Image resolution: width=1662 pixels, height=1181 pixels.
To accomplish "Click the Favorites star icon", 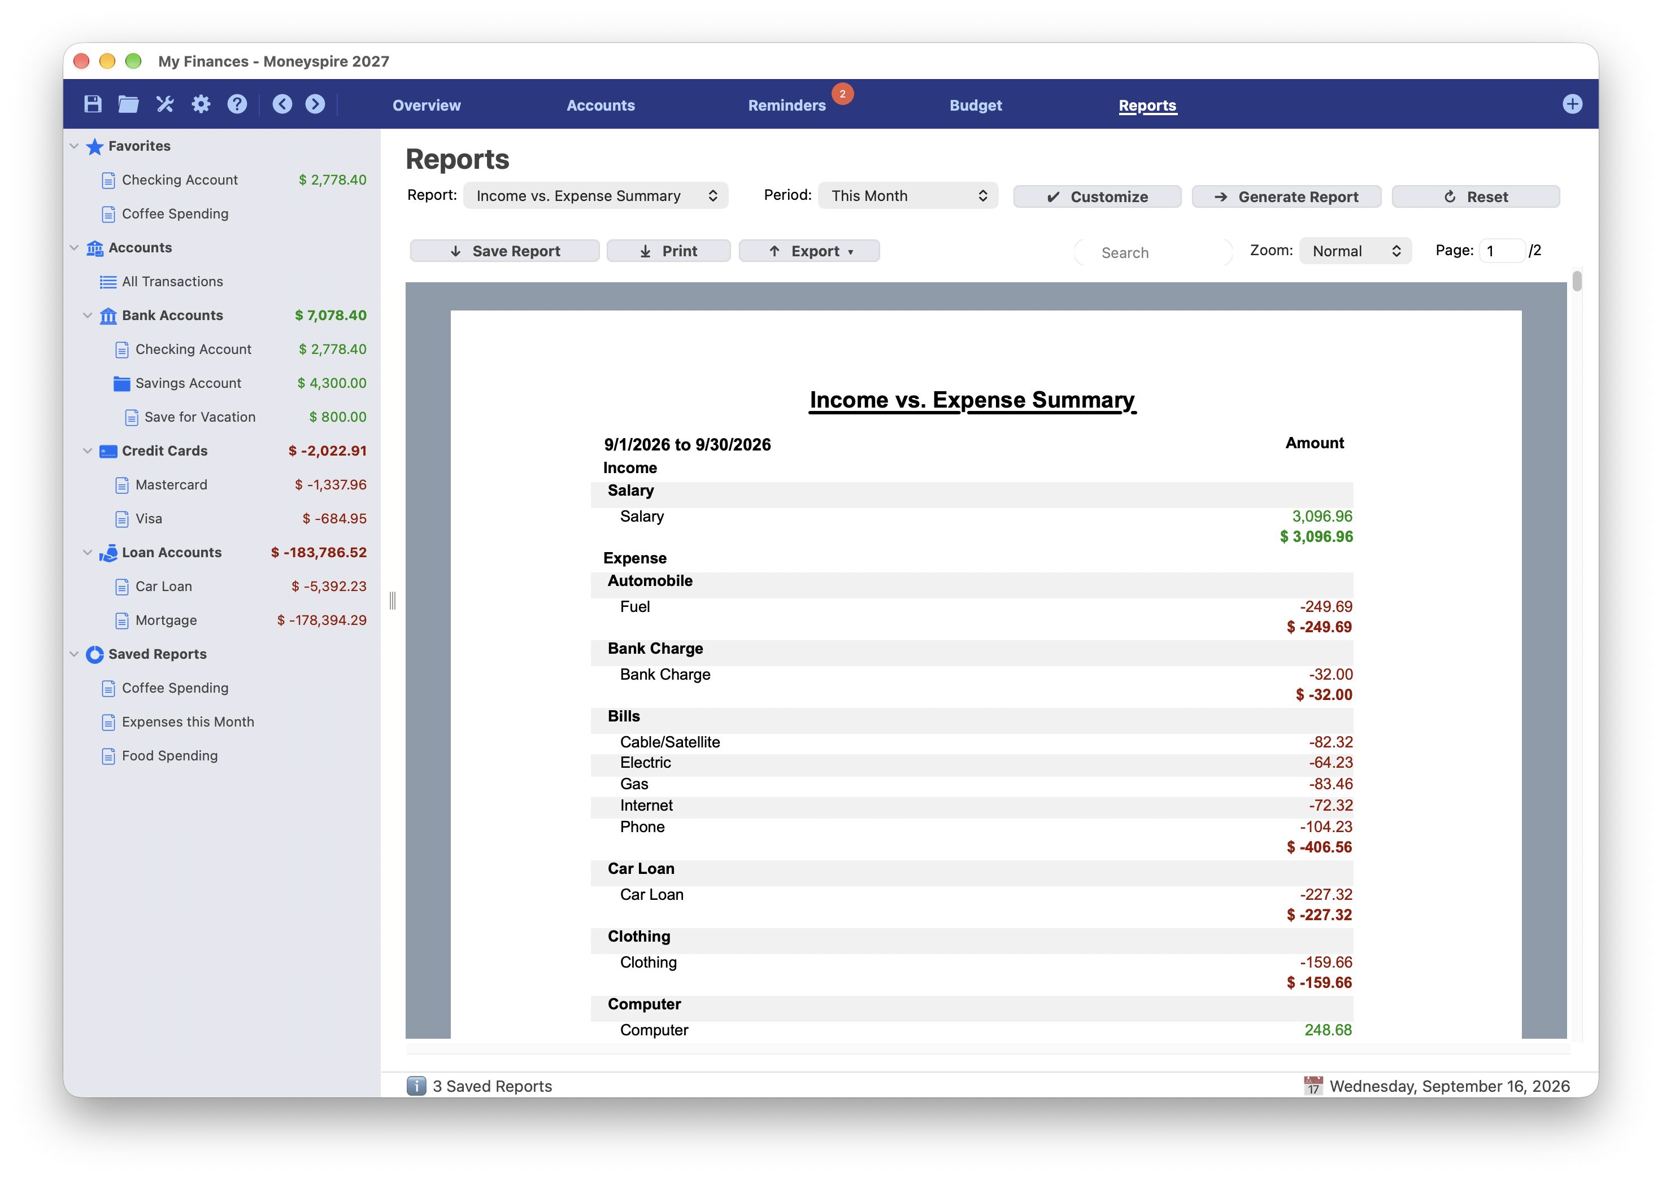I will click(94, 146).
